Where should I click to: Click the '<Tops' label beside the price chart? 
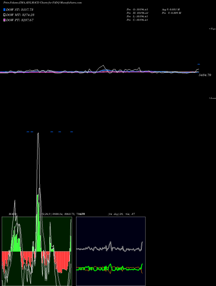point(213,29)
